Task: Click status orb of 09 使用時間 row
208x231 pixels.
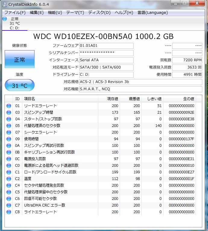Action: click(9, 139)
